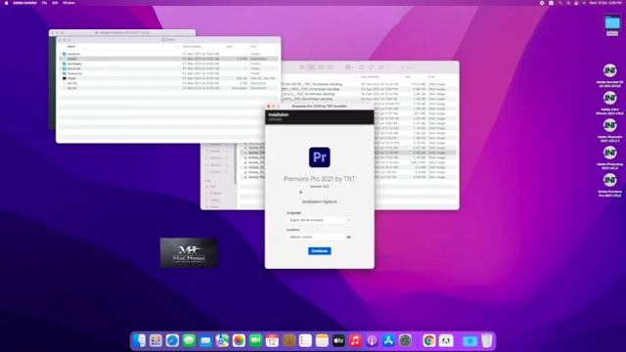Open Calendar from the Dock
The height and width of the screenshot is (352, 626).
click(x=272, y=340)
